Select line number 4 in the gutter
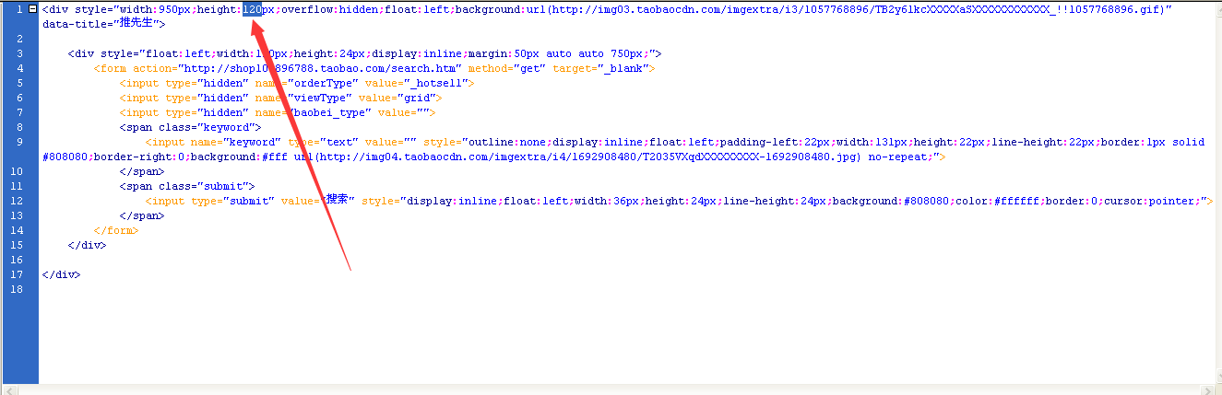The image size is (1222, 395). click(x=19, y=68)
